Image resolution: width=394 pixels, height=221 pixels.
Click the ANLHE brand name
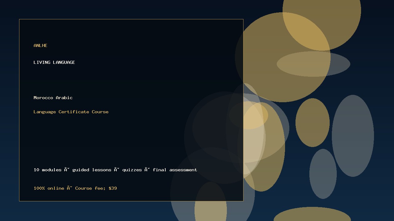coord(40,45)
